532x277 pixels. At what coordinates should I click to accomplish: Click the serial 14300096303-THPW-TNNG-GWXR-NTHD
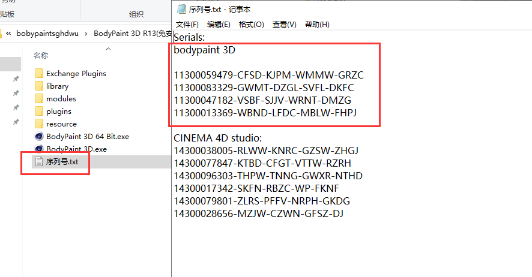coord(268,176)
